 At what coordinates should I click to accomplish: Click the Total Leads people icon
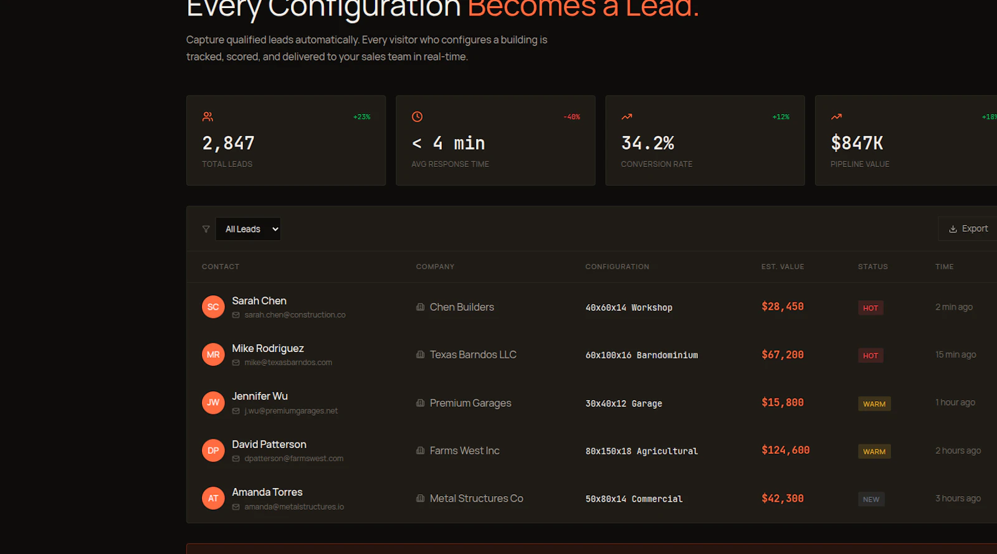208,117
